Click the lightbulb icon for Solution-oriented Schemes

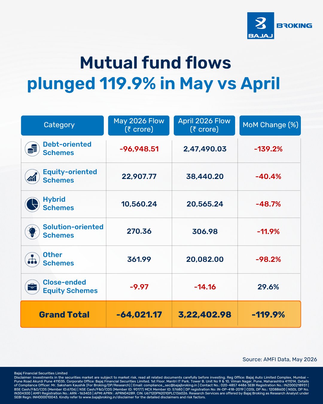point(32,232)
